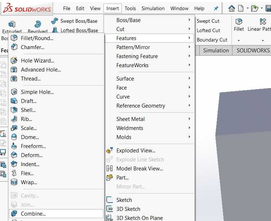Click the Indent feature icon
The width and height of the screenshot is (271, 221).
[14, 164]
